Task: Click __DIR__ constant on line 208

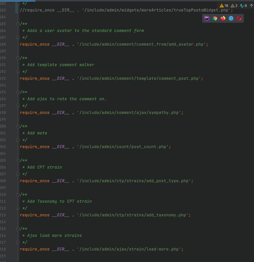Action: tap(60, 181)
